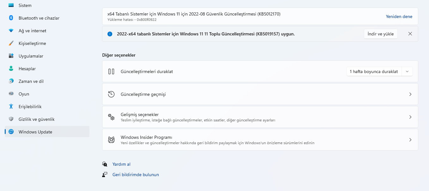This screenshot has width=429, height=191.
Task: Open Windows Insider Programı details
Action: point(410,139)
